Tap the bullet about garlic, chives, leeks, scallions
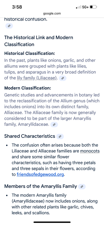The width and height of the screenshot is (104, 225). tap(55, 204)
